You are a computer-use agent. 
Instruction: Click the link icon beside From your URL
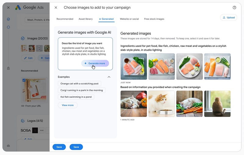[x=23, y=106]
